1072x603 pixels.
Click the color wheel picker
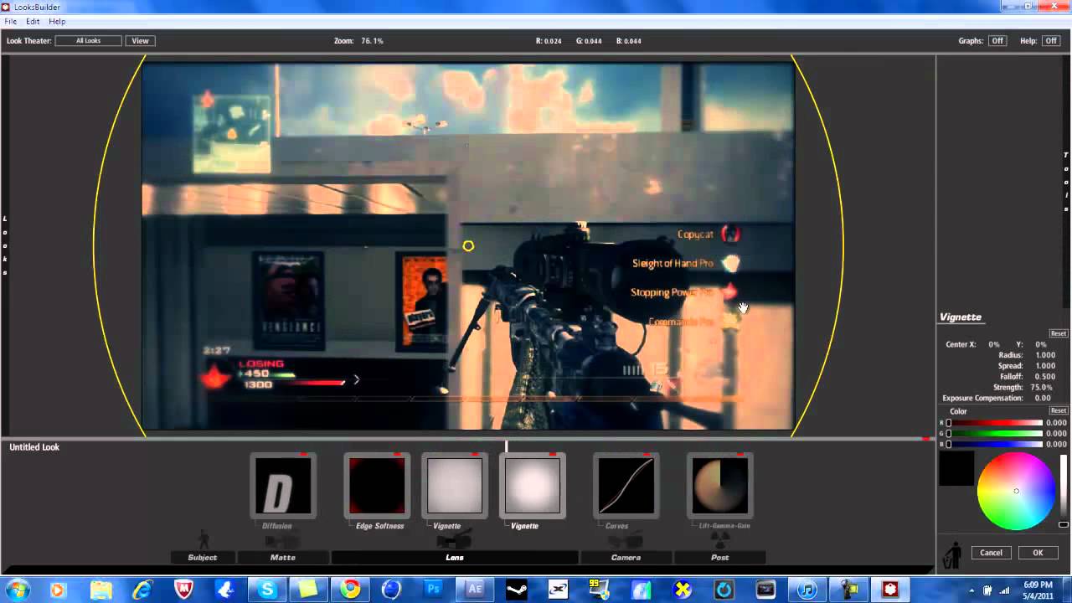[x=1016, y=491]
